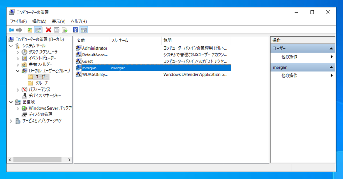
Task: Click the サービスとアプリケーション tree icon
Action: coord(18,121)
